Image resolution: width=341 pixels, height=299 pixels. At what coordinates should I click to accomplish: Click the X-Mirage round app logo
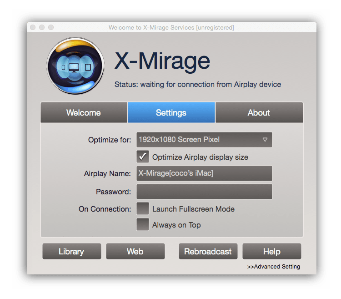pos(75,66)
